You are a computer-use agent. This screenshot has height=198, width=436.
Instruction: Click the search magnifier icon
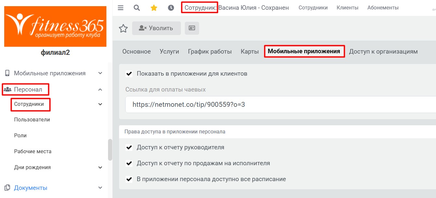click(137, 8)
